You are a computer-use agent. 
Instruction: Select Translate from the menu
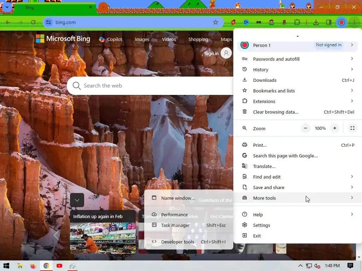coord(298,167)
